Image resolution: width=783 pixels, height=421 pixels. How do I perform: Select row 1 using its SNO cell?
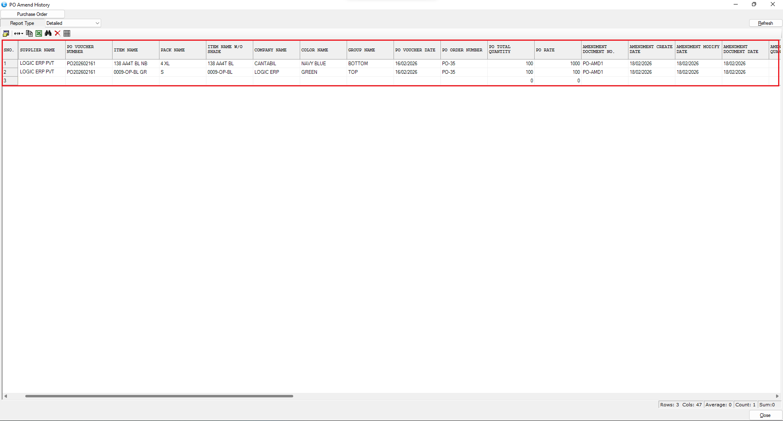[x=10, y=64]
